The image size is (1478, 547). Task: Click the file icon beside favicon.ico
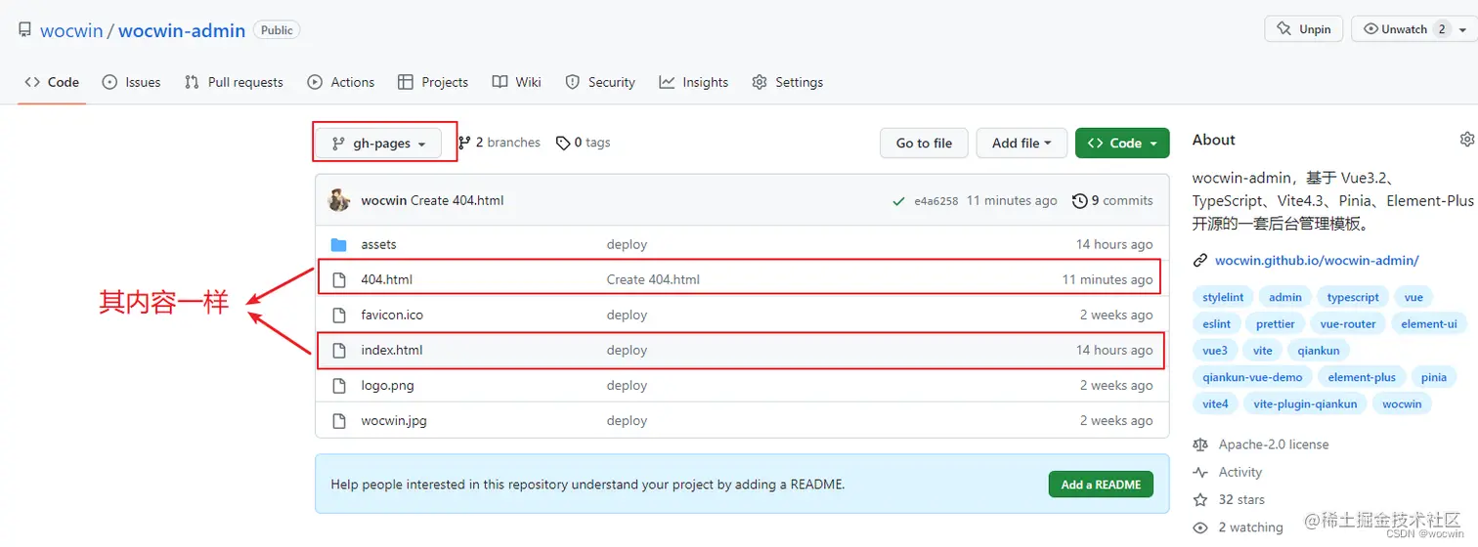pyautogui.click(x=339, y=315)
